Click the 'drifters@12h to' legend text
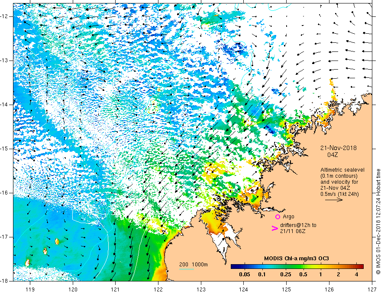 click(x=298, y=225)
